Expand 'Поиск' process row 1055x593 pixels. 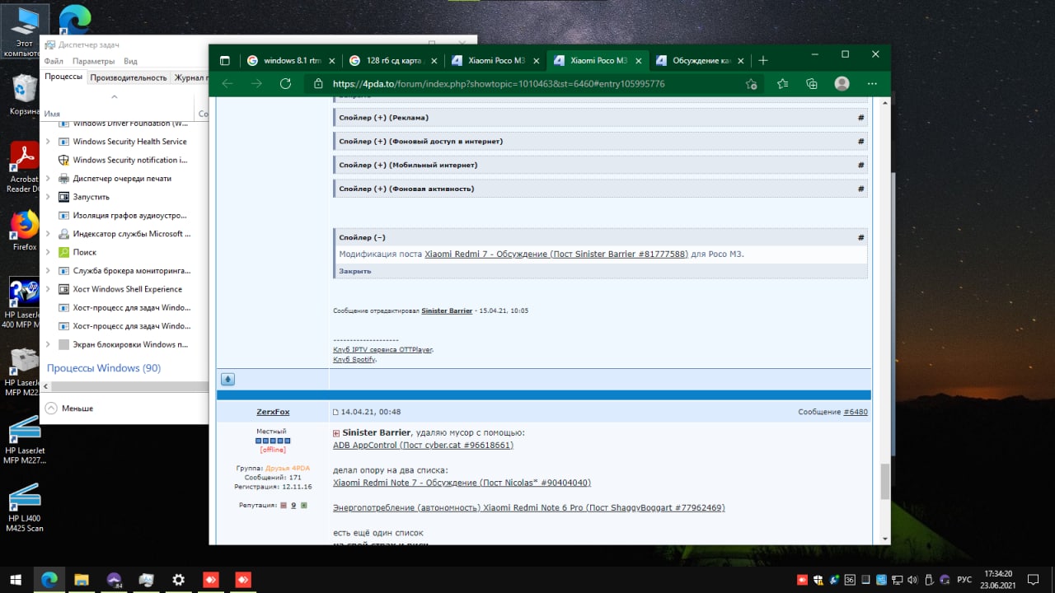[48, 252]
